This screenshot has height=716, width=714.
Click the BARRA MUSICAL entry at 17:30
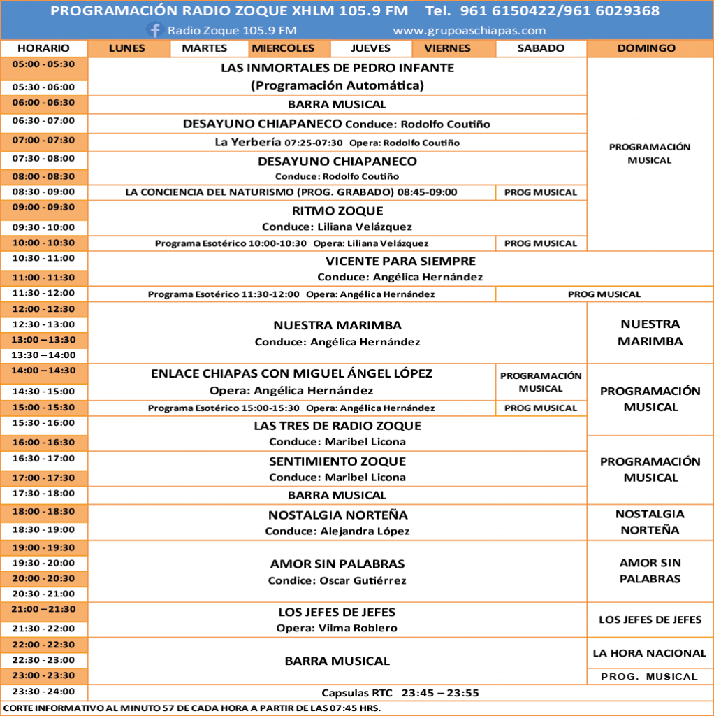tap(337, 496)
